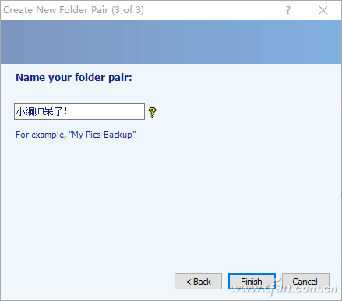
Task: Place cursor after the Chinese text in field
Action: coord(69,112)
